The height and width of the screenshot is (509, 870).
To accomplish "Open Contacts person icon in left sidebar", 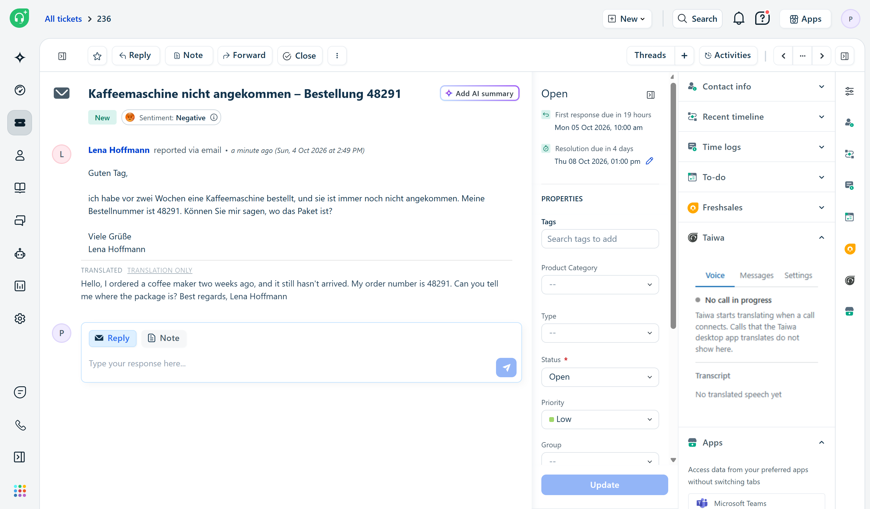I will (20, 155).
